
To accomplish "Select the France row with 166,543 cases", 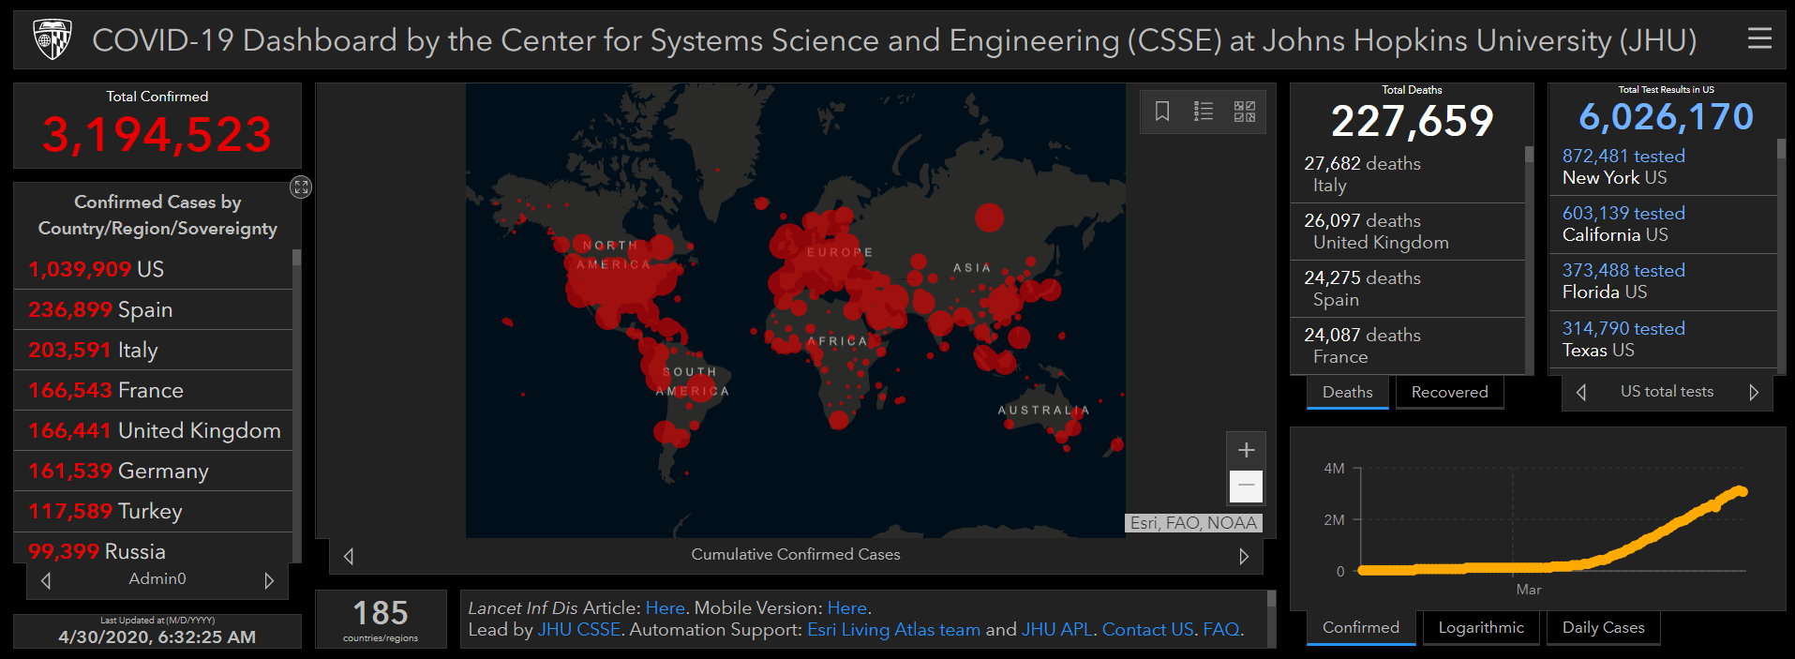I will tap(153, 390).
